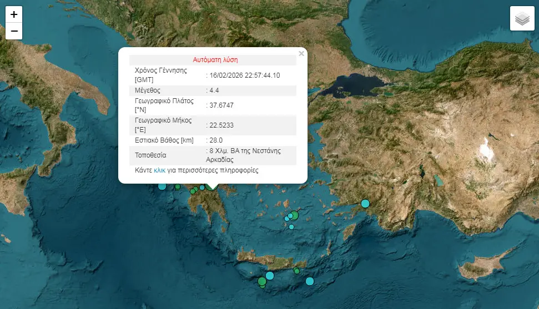The image size is (539, 309).
Task: Click the small green marker on eastern Crete
Action: coord(297,271)
